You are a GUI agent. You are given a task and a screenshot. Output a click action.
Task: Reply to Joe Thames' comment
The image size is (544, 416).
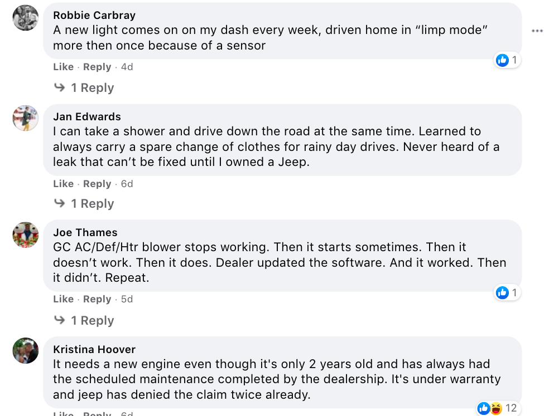pos(97,299)
